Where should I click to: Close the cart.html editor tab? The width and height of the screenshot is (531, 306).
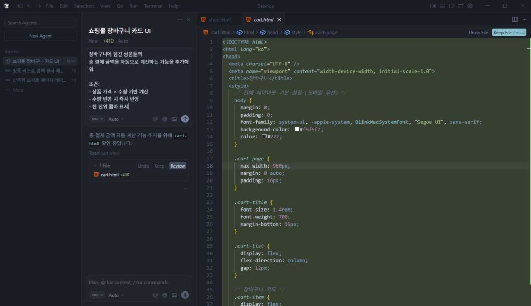click(x=279, y=20)
